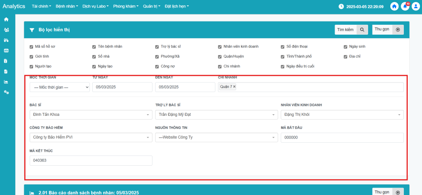This screenshot has height=195, width=422.
Task: Click the pills icon in the sidebar
Action: click(6, 40)
